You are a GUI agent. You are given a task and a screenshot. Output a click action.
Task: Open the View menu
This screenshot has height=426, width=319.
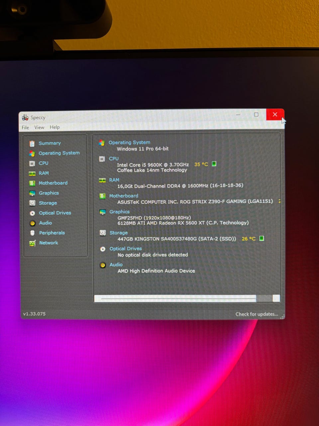(39, 127)
